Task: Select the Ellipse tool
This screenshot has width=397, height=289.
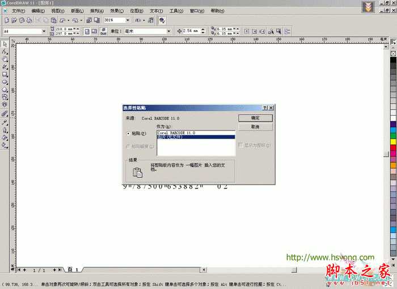Action: [x=5, y=82]
